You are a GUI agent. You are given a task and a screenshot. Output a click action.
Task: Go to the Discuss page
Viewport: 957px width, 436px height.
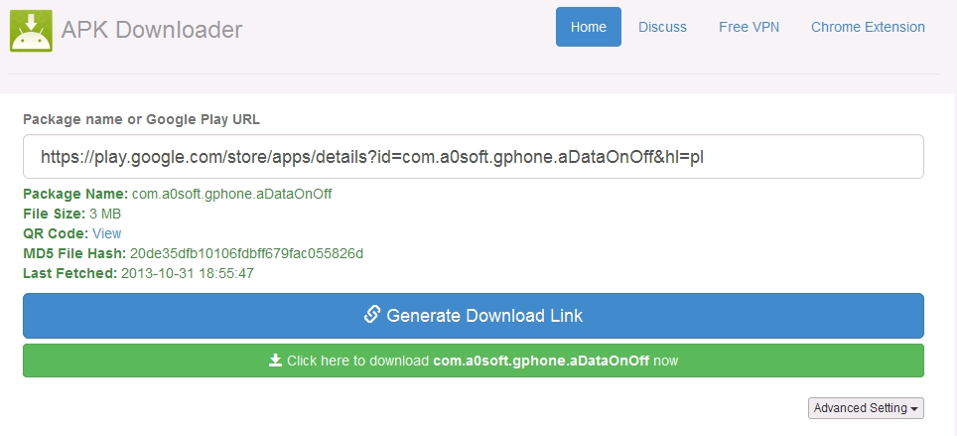pyautogui.click(x=662, y=27)
